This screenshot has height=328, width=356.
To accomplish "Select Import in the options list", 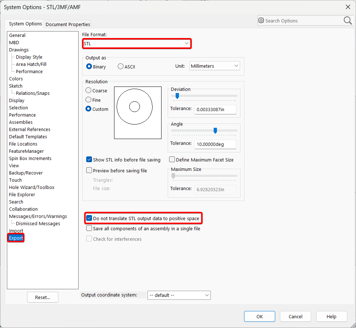I will [x=16, y=231].
